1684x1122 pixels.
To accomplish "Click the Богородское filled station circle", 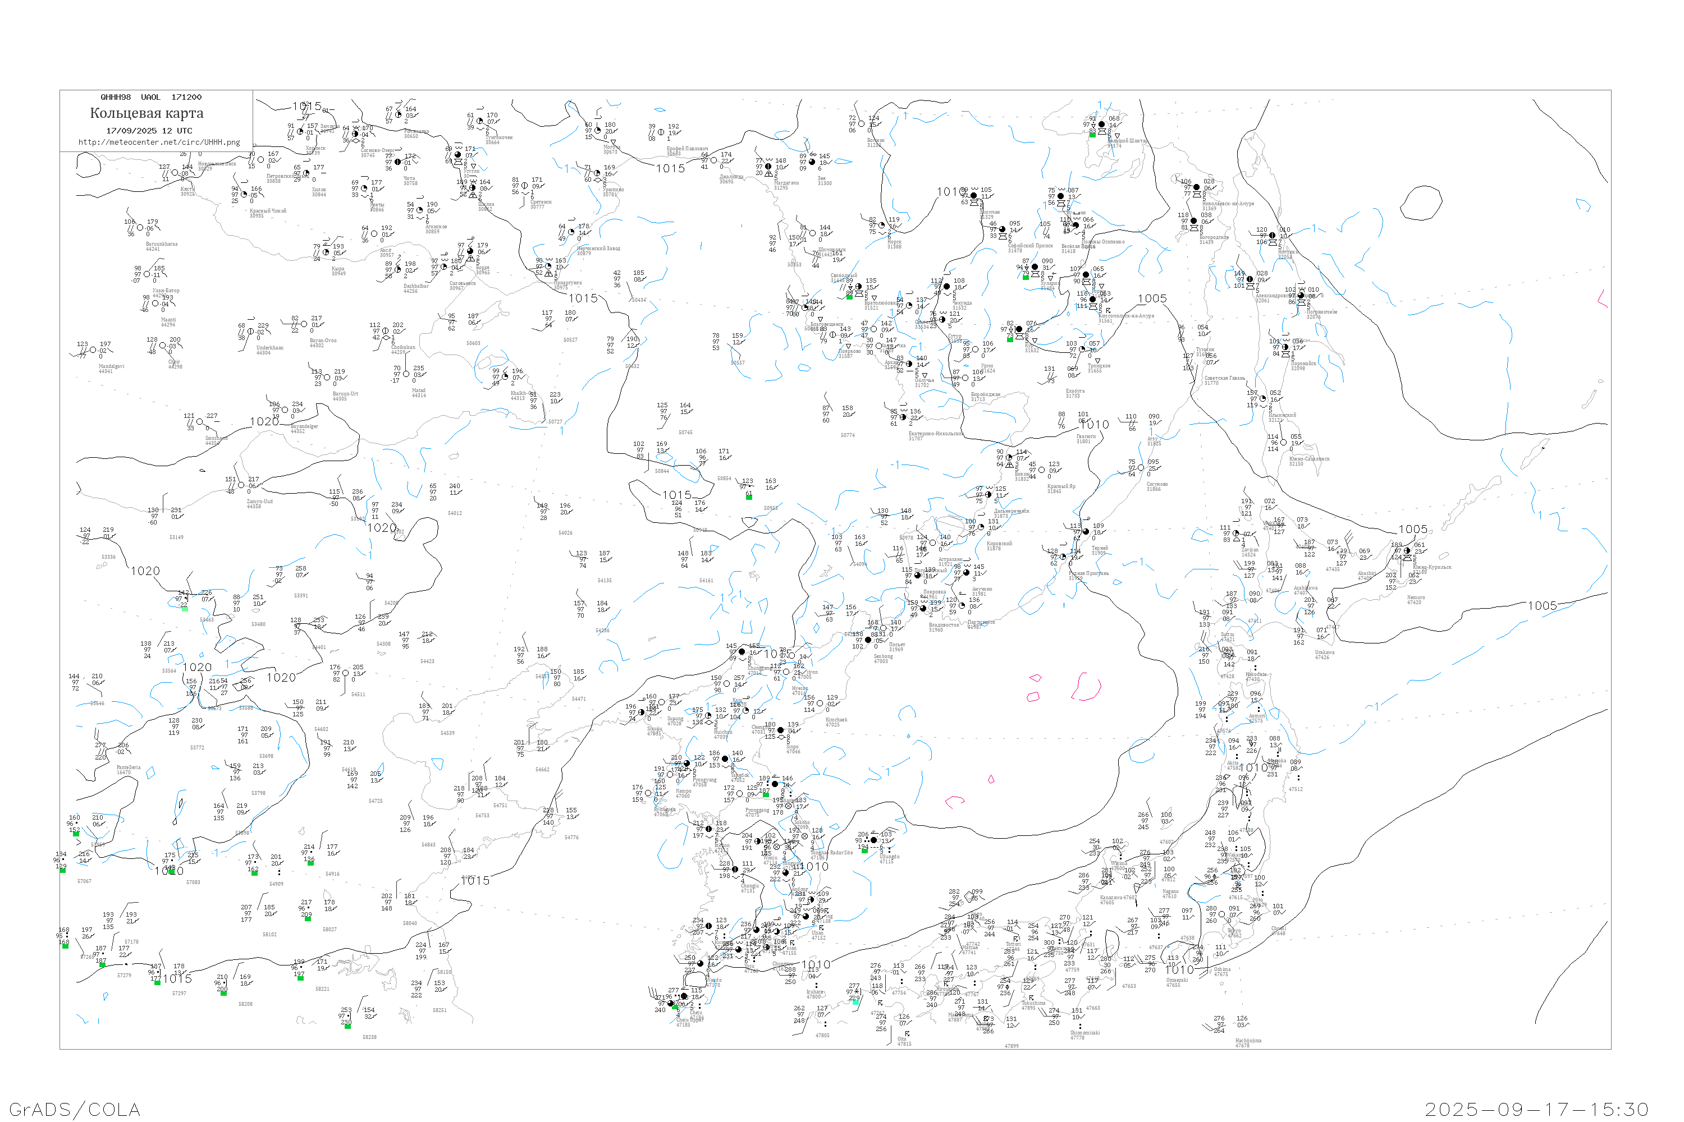I will coord(1193,221).
